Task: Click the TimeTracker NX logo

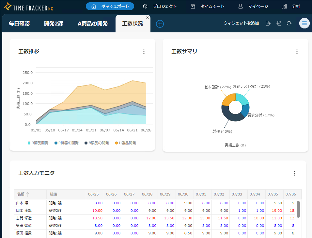Action: [x=29, y=7]
